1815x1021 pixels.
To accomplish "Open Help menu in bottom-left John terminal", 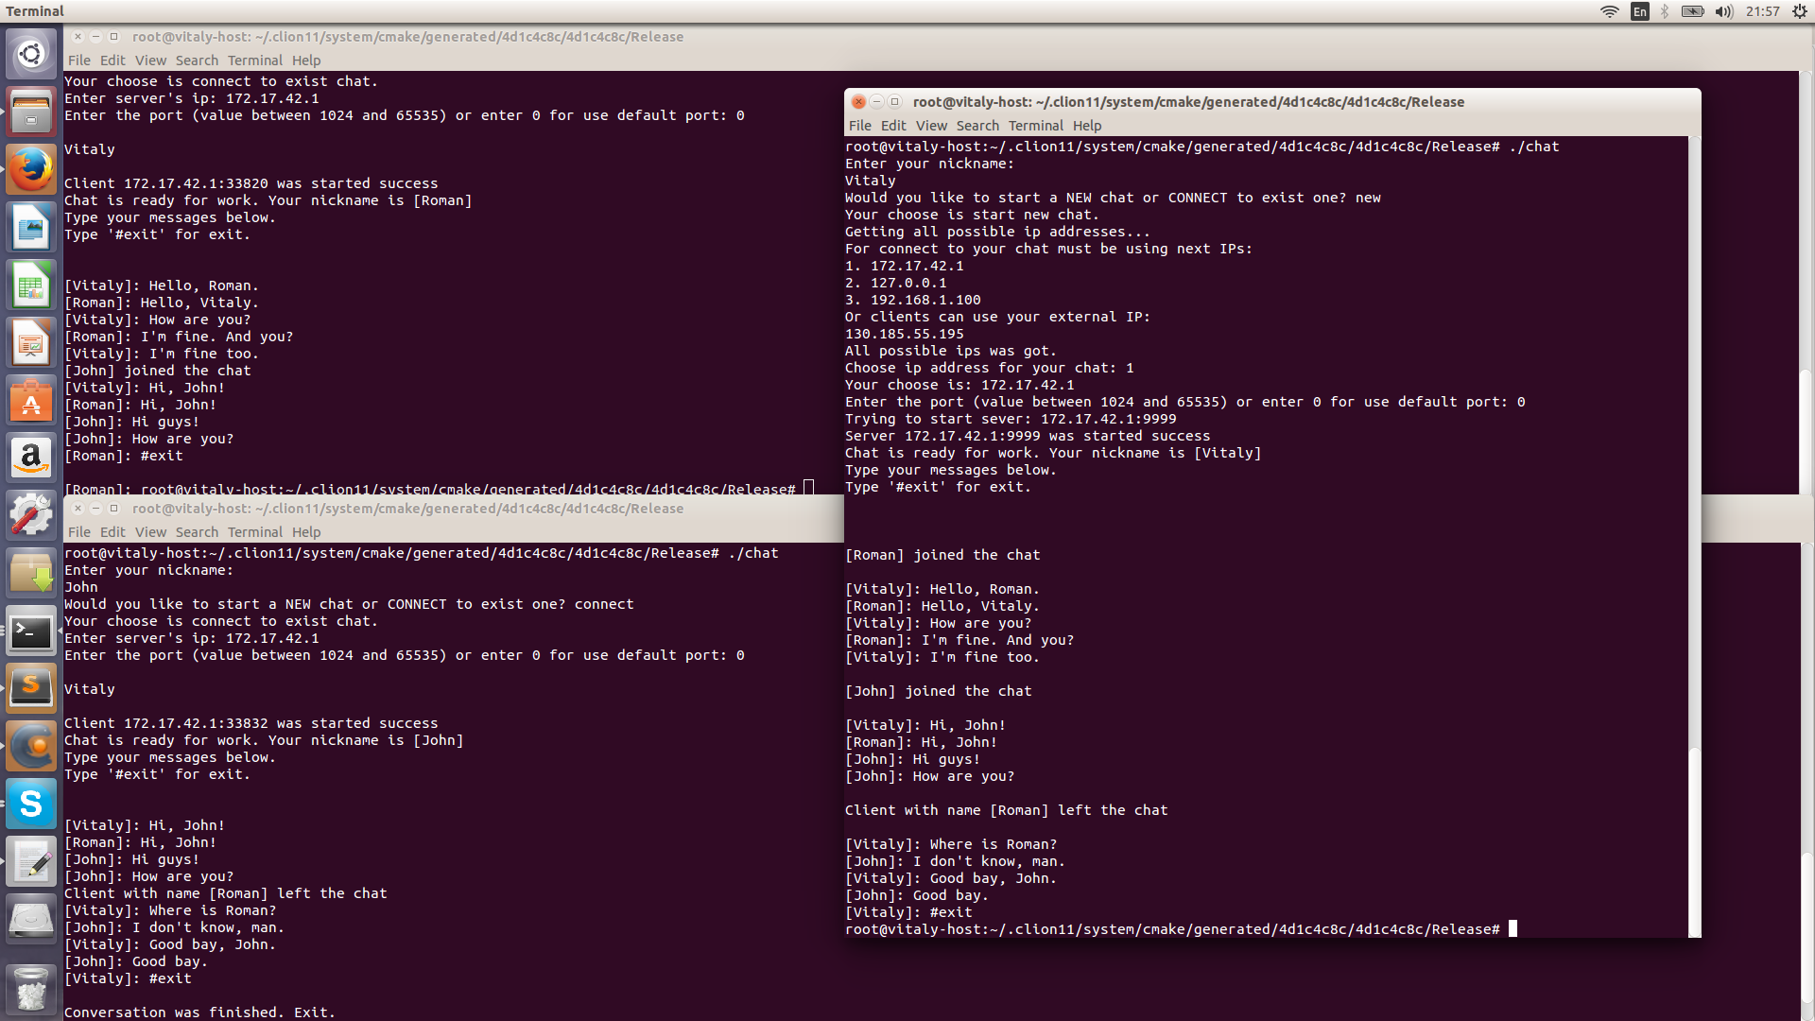I will click(306, 532).
